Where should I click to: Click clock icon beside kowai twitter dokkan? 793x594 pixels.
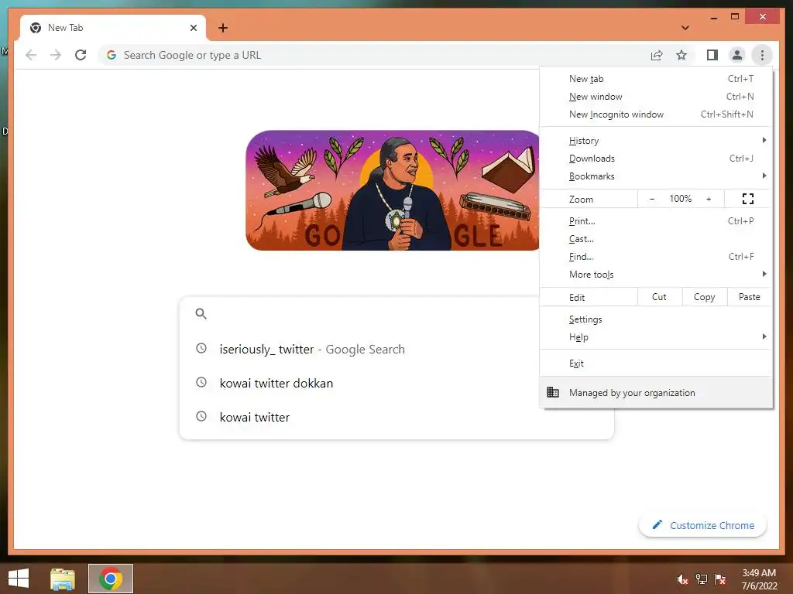pyautogui.click(x=201, y=382)
